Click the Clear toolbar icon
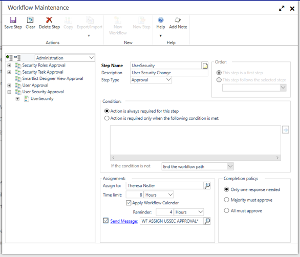The height and width of the screenshot is (257, 300). click(x=30, y=20)
